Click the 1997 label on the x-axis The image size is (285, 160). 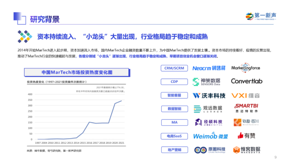tap(37, 143)
